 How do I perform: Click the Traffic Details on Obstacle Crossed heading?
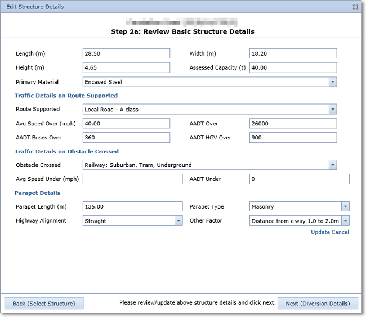pyautogui.click(x=66, y=151)
